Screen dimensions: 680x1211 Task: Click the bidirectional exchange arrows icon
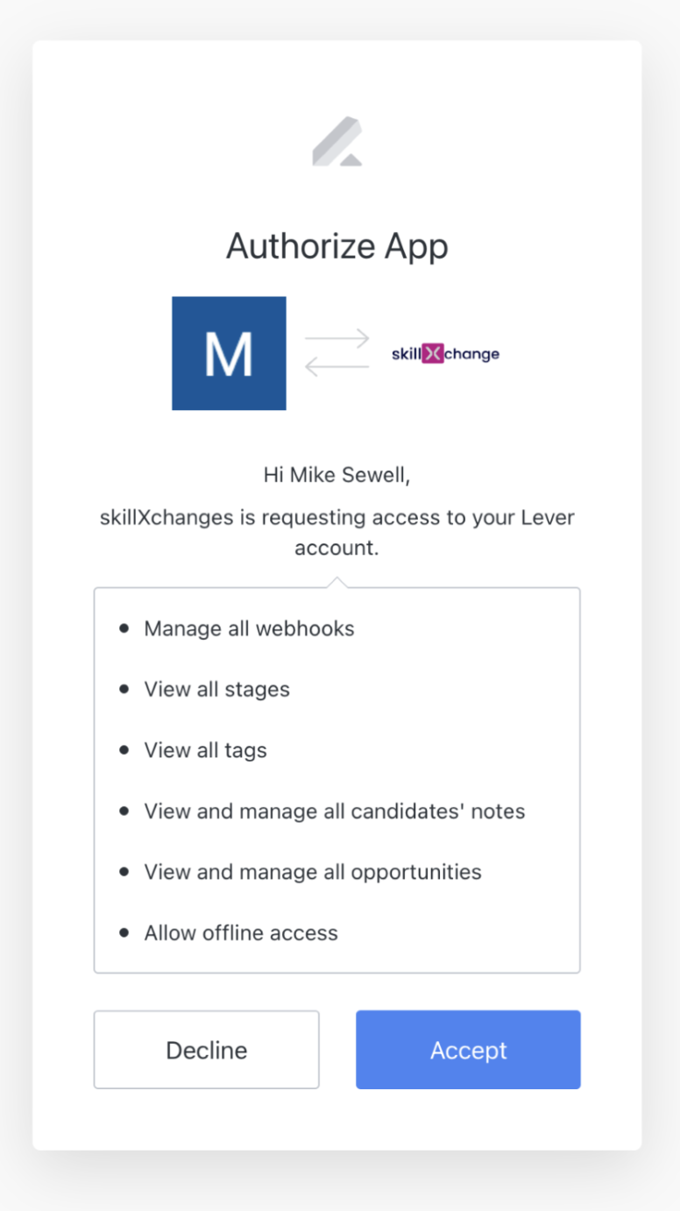pos(339,351)
